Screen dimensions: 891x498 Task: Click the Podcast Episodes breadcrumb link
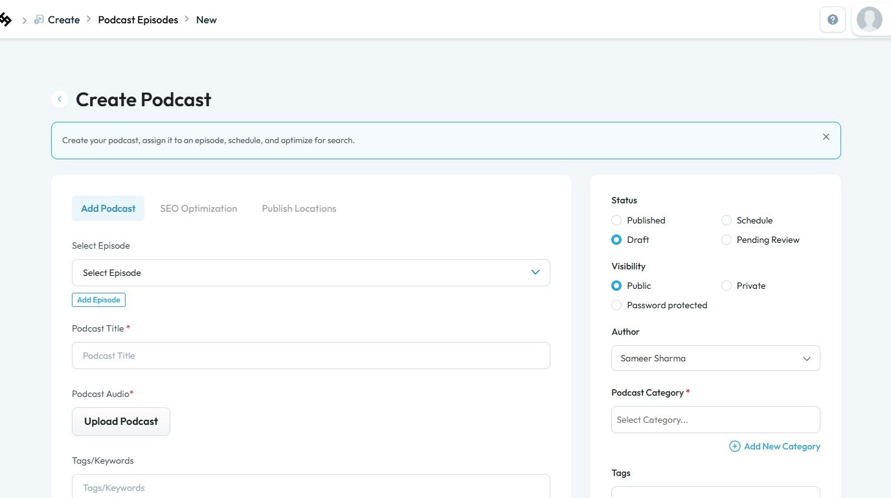(138, 20)
